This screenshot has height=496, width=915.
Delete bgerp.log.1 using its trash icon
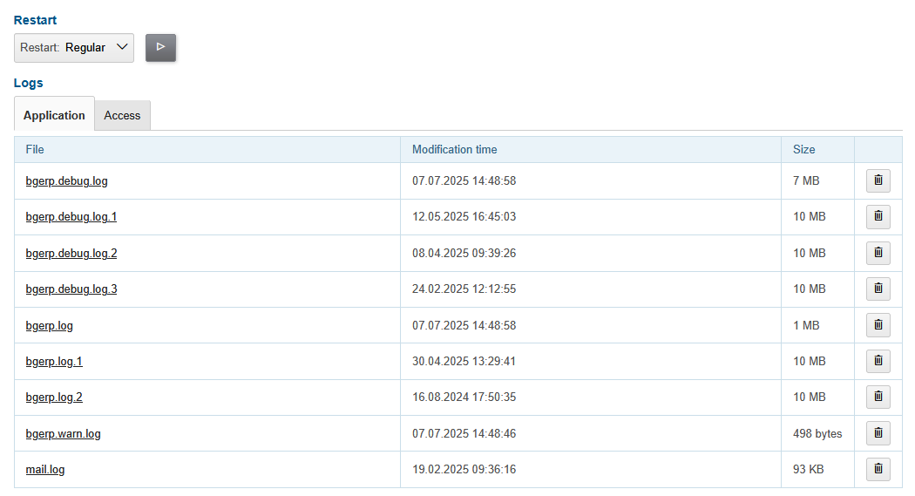(878, 361)
